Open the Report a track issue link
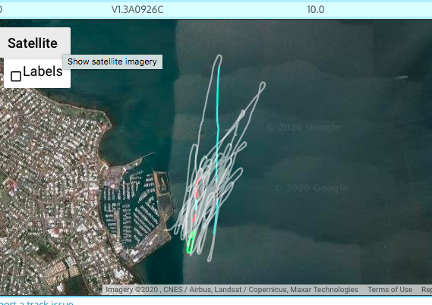Image resolution: width=432 pixels, height=305 pixels. point(36,303)
